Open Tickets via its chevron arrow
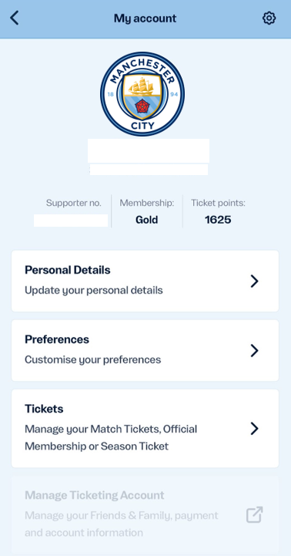This screenshot has width=291, height=556. (254, 429)
